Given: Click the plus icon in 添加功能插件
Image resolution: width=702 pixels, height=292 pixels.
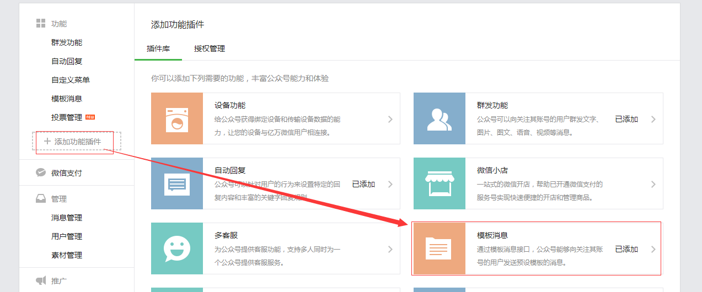Looking at the screenshot, I should pos(47,141).
